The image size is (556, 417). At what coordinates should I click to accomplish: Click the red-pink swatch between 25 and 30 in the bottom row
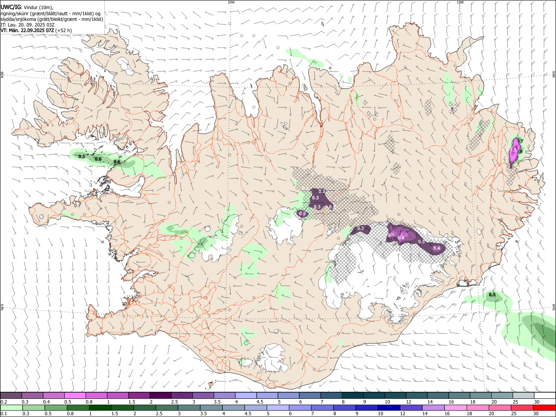(523, 407)
